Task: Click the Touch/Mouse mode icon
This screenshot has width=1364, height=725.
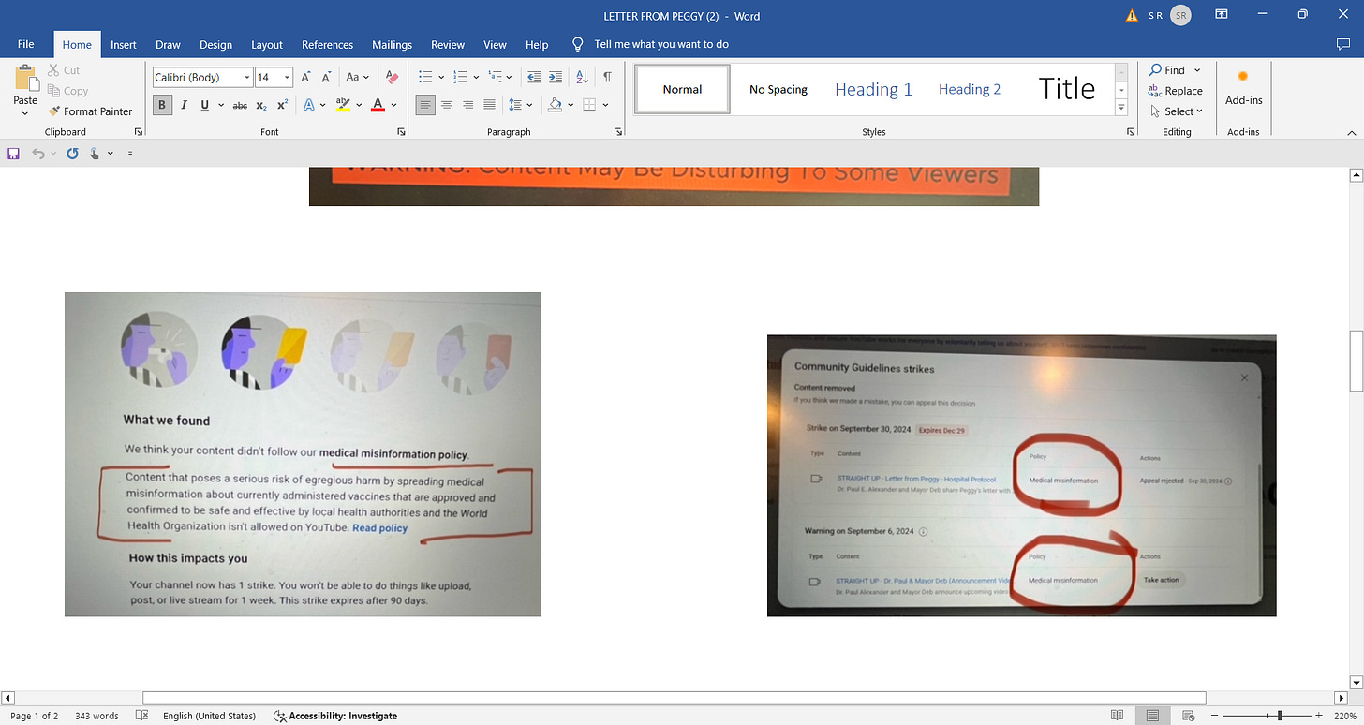Action: (95, 153)
